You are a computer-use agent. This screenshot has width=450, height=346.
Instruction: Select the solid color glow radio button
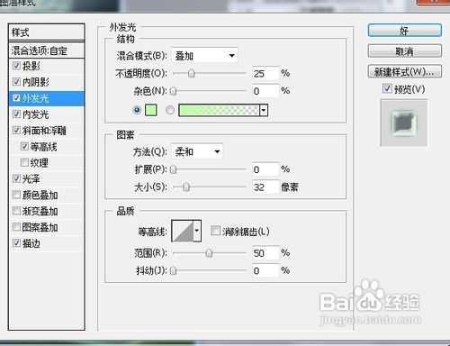pos(137,110)
